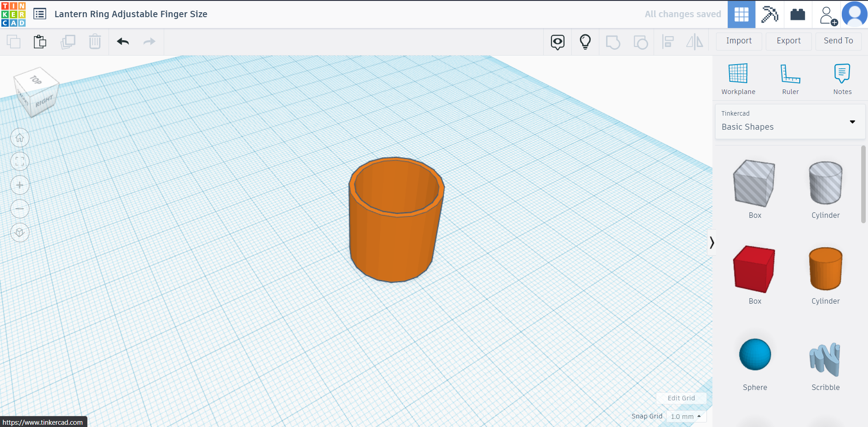Open the designs list menu icon
The image size is (868, 427).
(40, 14)
